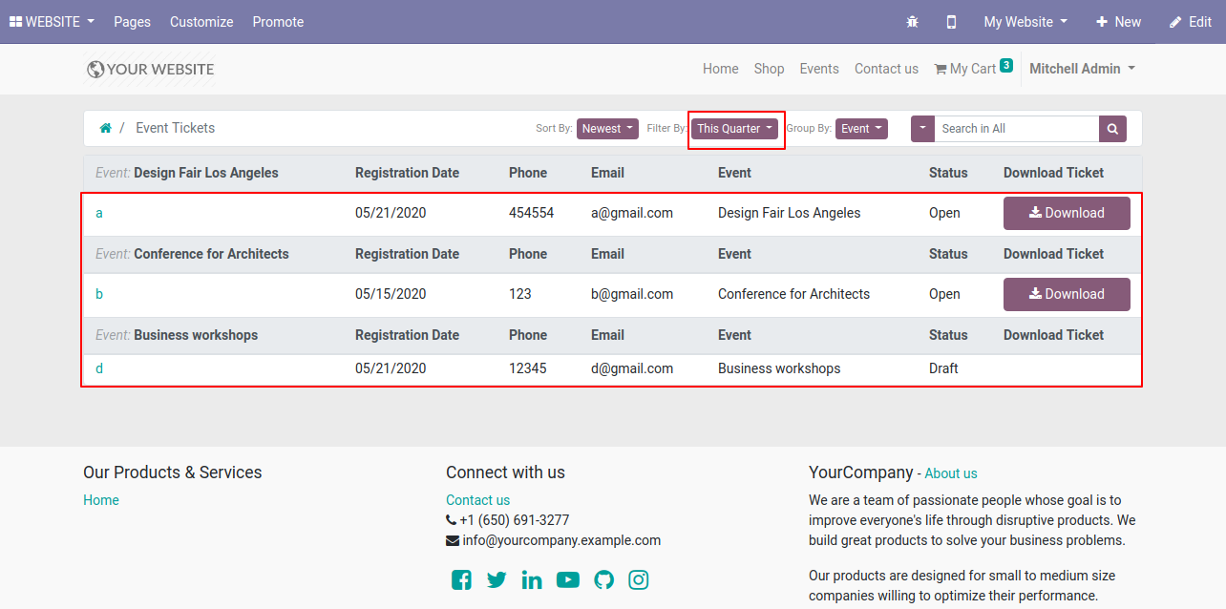The width and height of the screenshot is (1226, 609).
Task: Expand the Sort By Newest dropdown
Action: 607,129
